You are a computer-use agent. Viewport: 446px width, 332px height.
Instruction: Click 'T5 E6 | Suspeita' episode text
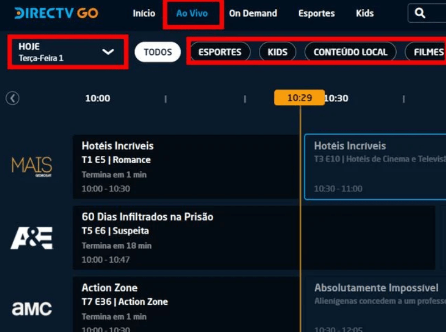[x=115, y=231]
